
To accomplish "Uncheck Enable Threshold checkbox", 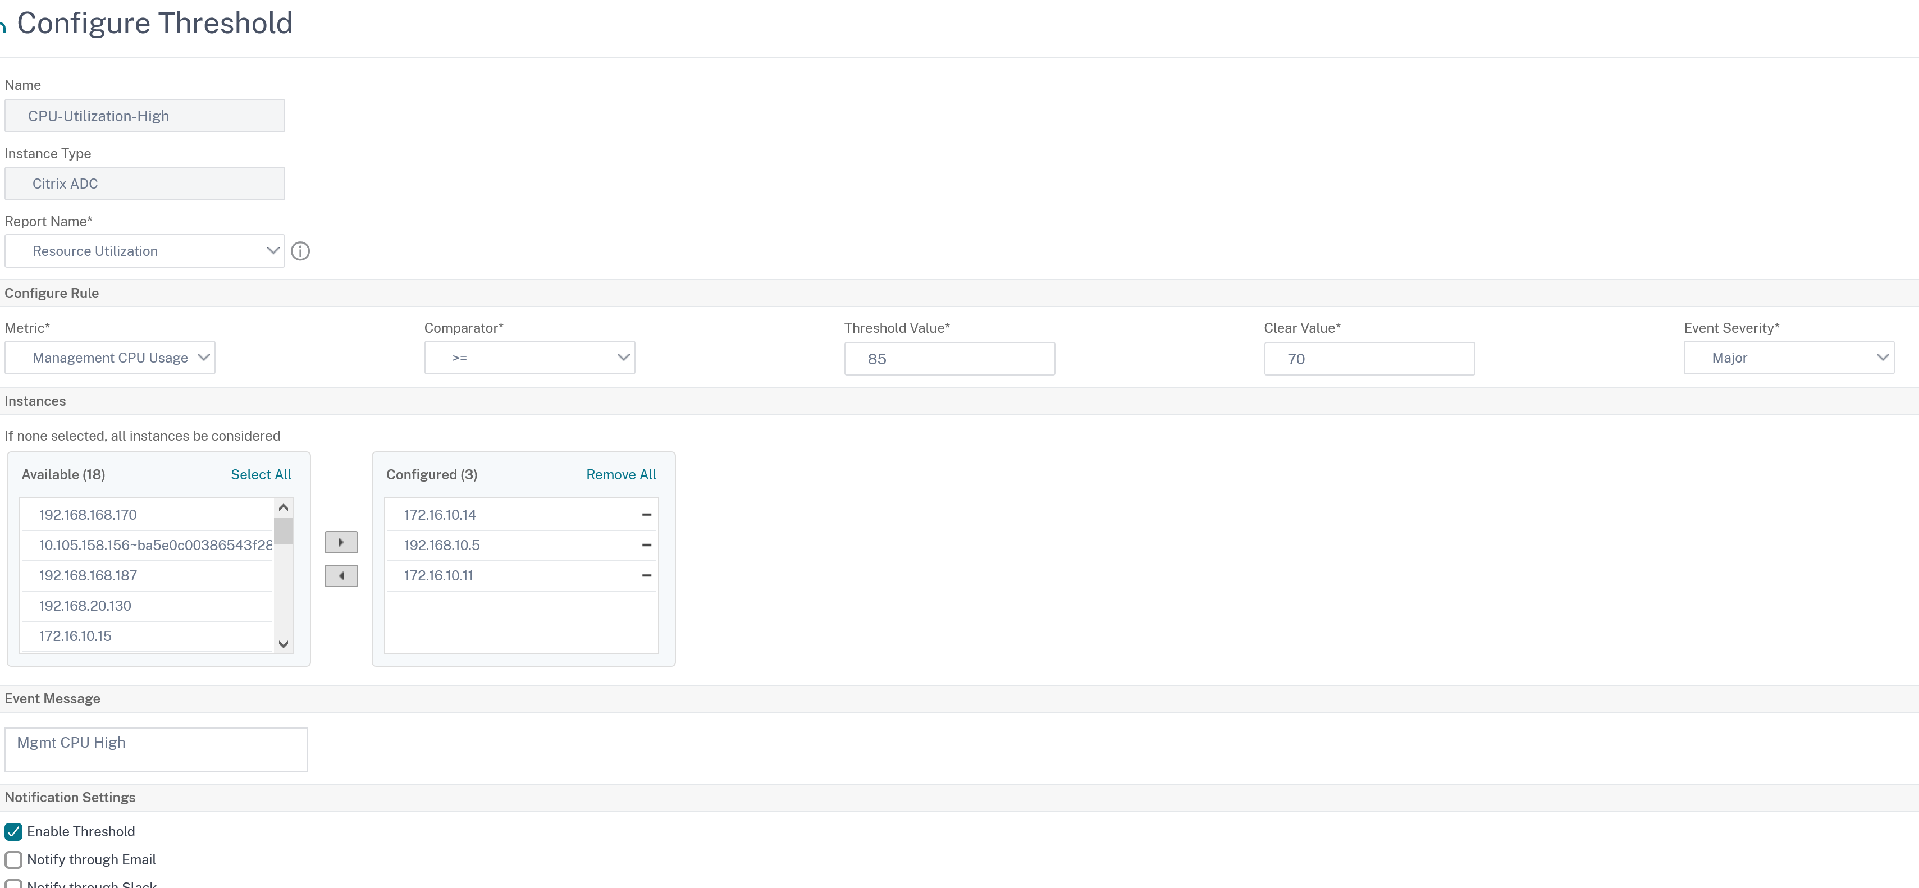I will [x=13, y=831].
